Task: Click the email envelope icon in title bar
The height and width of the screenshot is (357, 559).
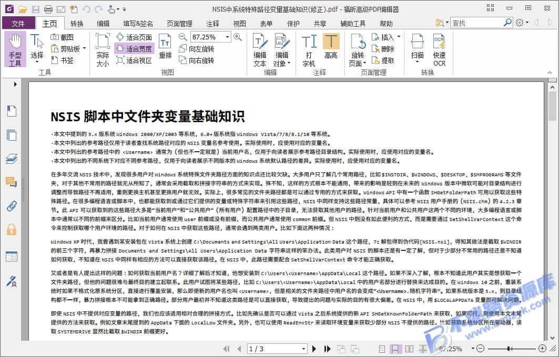Action: 61,9
